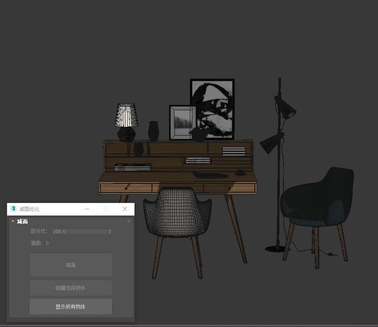Viewport: 378px width, 327px height.
Task: Select the floor lamp's round base
Action: (x=276, y=249)
